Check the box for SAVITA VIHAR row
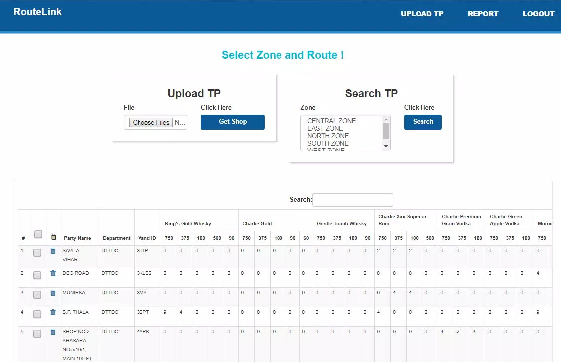The image size is (561, 362). pos(37,253)
